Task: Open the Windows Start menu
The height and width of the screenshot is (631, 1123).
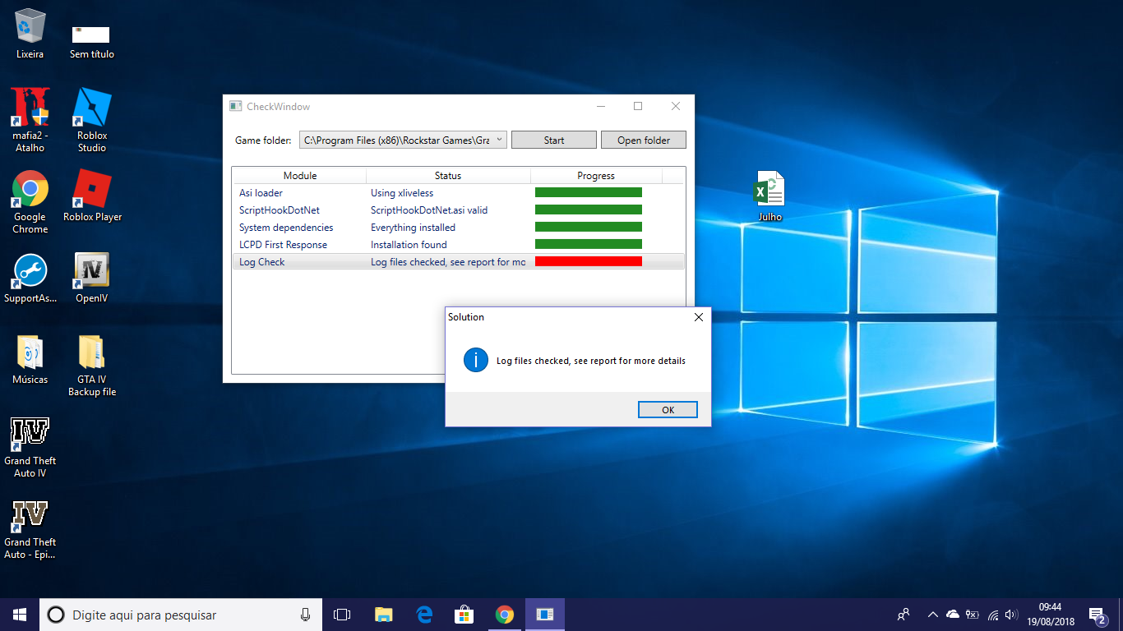Action: tap(20, 615)
